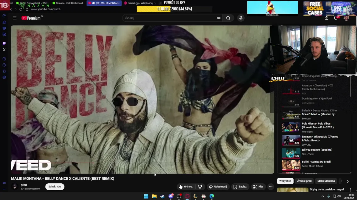Click the Klip clip button
This screenshot has height=200, width=357.
pyautogui.click(x=258, y=187)
